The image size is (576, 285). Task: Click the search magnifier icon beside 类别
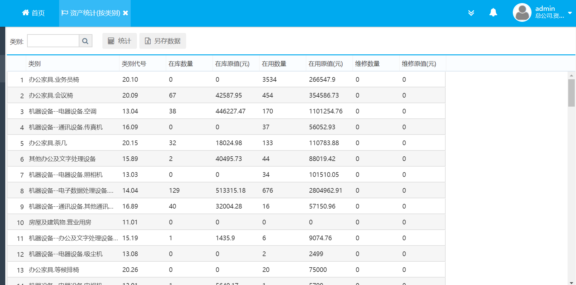point(85,41)
